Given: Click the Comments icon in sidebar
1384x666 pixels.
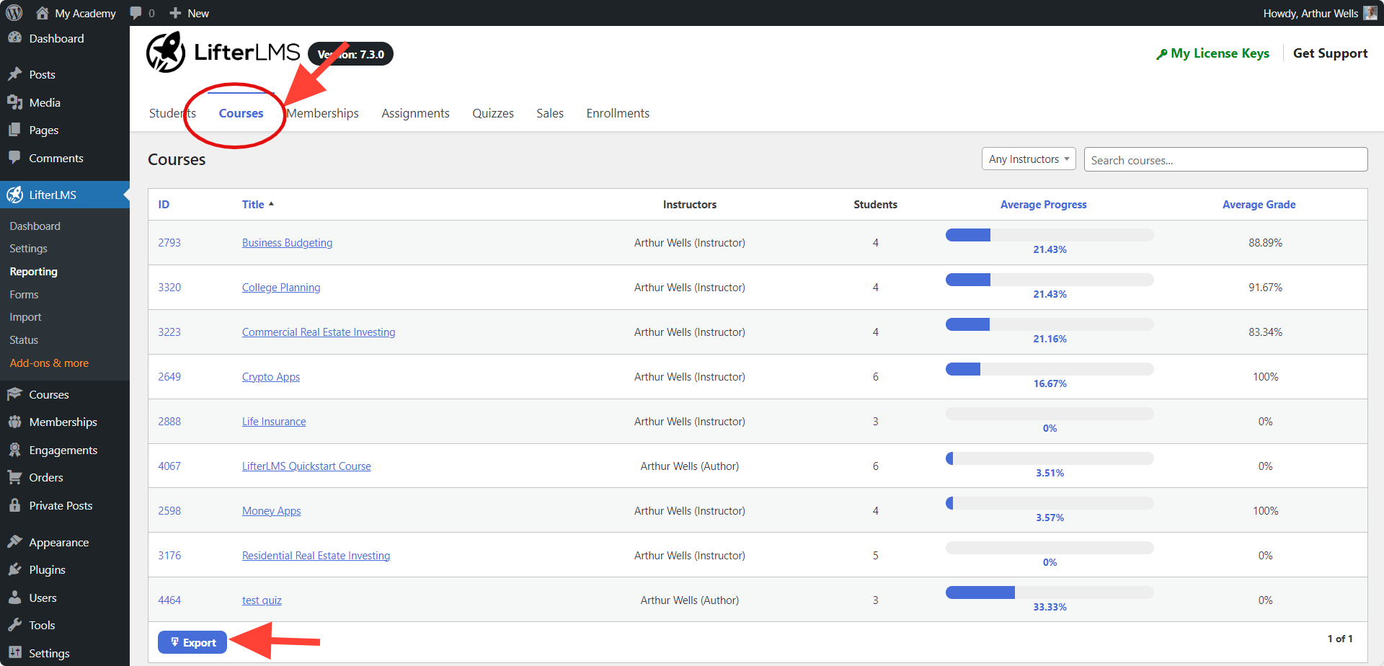Looking at the screenshot, I should pyautogui.click(x=14, y=158).
